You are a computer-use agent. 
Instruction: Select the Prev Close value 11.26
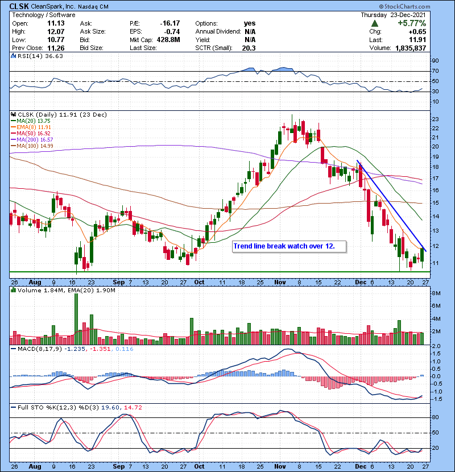(x=56, y=48)
